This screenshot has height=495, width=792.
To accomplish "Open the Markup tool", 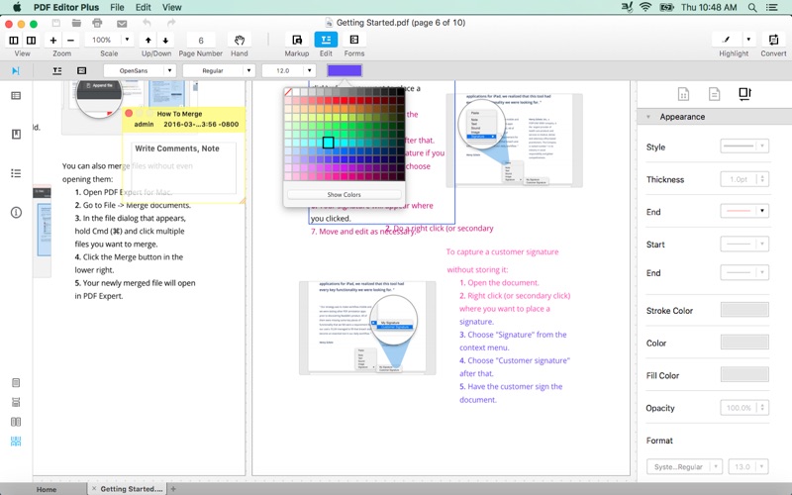I will pyautogui.click(x=297, y=40).
